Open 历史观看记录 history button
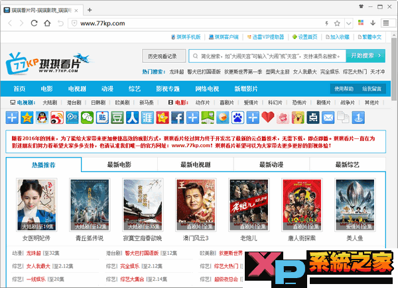 (164, 56)
